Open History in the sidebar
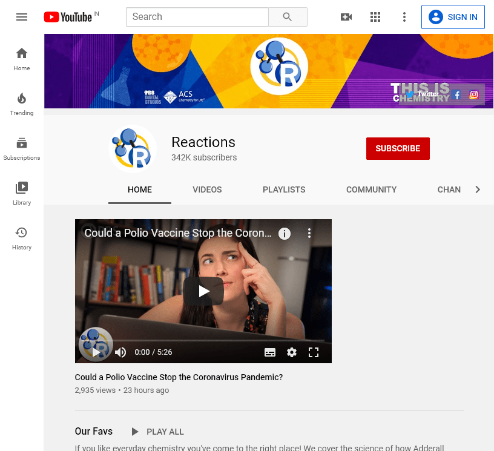The width and height of the screenshot is (494, 451). pyautogui.click(x=22, y=239)
